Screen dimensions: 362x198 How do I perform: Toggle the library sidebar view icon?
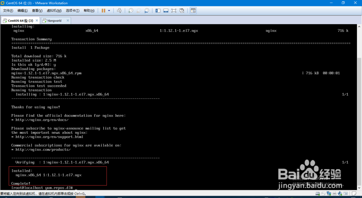click(158, 11)
